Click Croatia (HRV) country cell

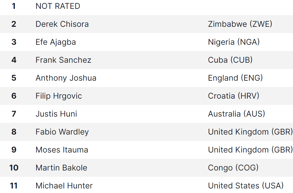pyautogui.click(x=234, y=96)
